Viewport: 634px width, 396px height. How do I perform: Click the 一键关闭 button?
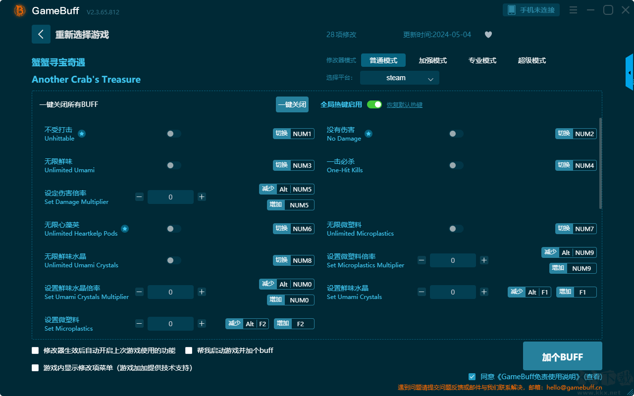click(x=292, y=104)
